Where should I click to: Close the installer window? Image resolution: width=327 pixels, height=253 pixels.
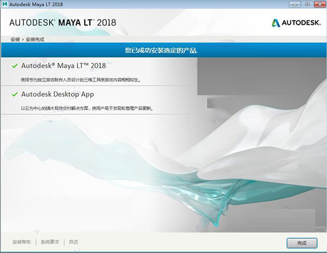tap(319, 4)
